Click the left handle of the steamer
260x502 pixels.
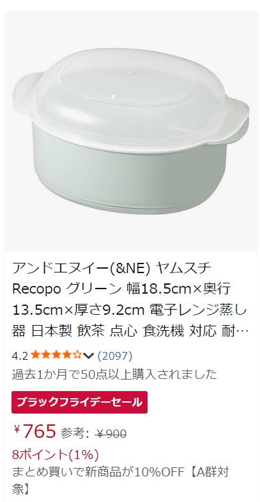(27, 93)
